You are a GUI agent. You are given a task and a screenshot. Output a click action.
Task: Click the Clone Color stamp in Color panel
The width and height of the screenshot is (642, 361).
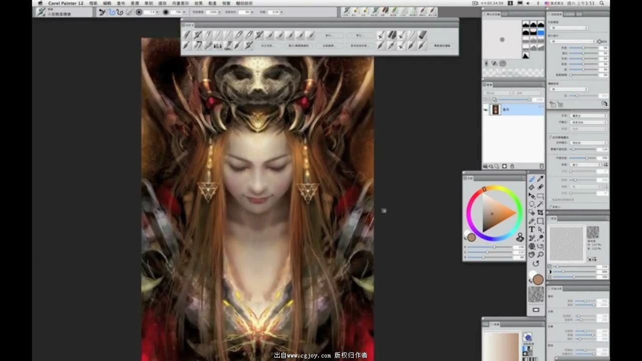(x=520, y=238)
